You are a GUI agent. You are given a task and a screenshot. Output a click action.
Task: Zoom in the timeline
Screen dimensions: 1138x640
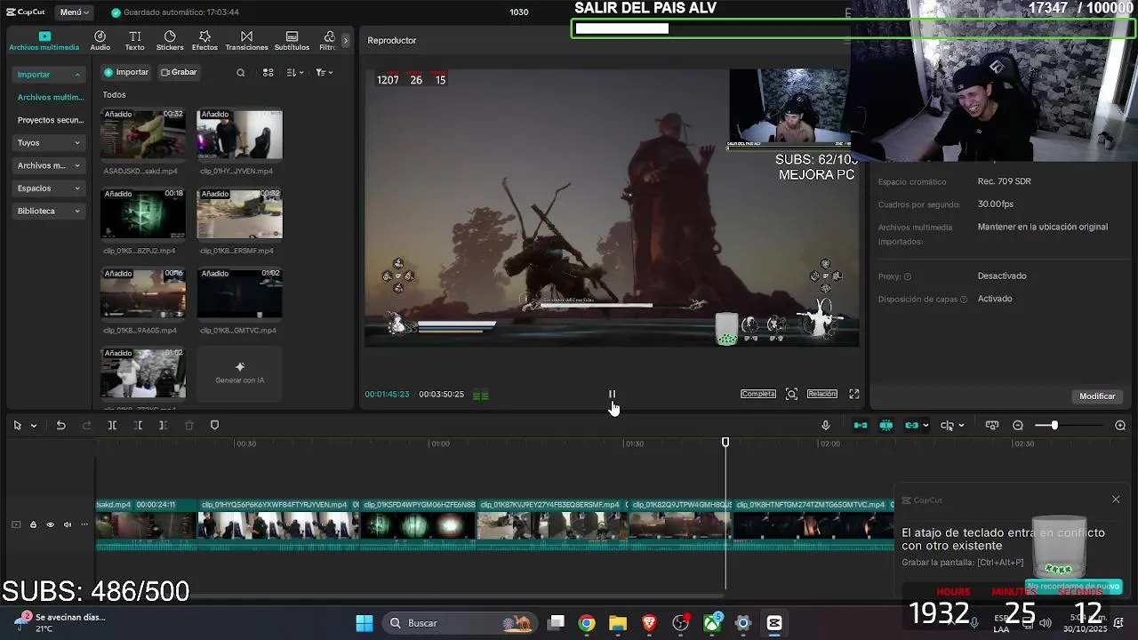(x=1120, y=426)
